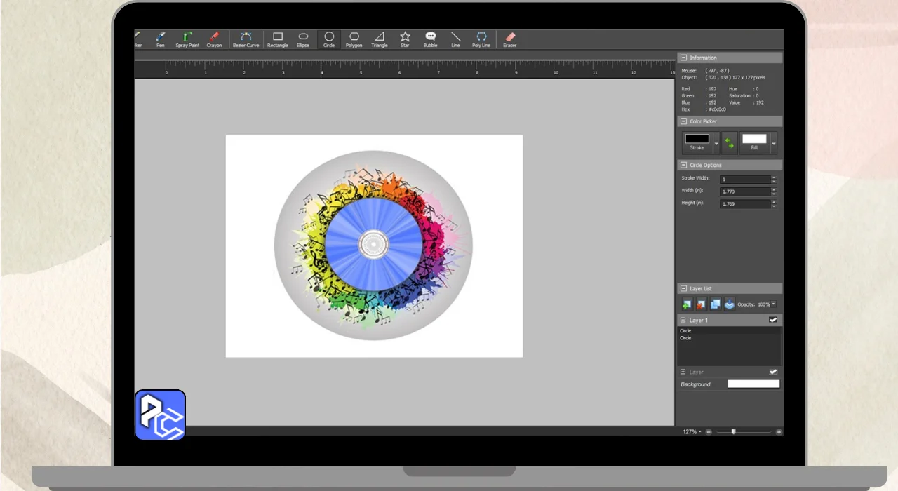Choose the Bezier Curve tool
Viewport: 898px width, 491px height.
(246, 39)
